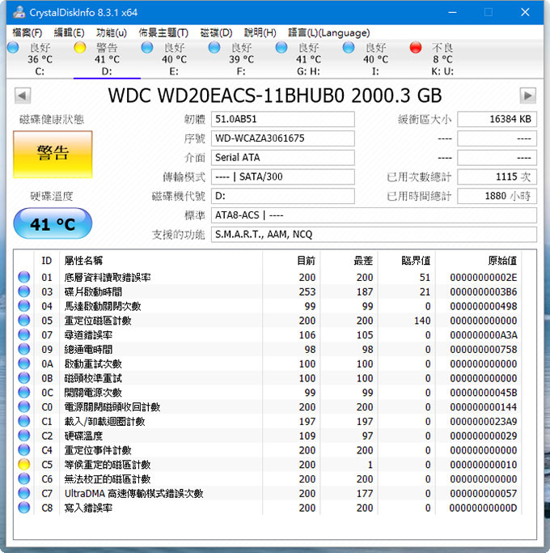Click status icon of attribute C2 row
Viewport: 550px width, 553px height.
(x=24, y=436)
